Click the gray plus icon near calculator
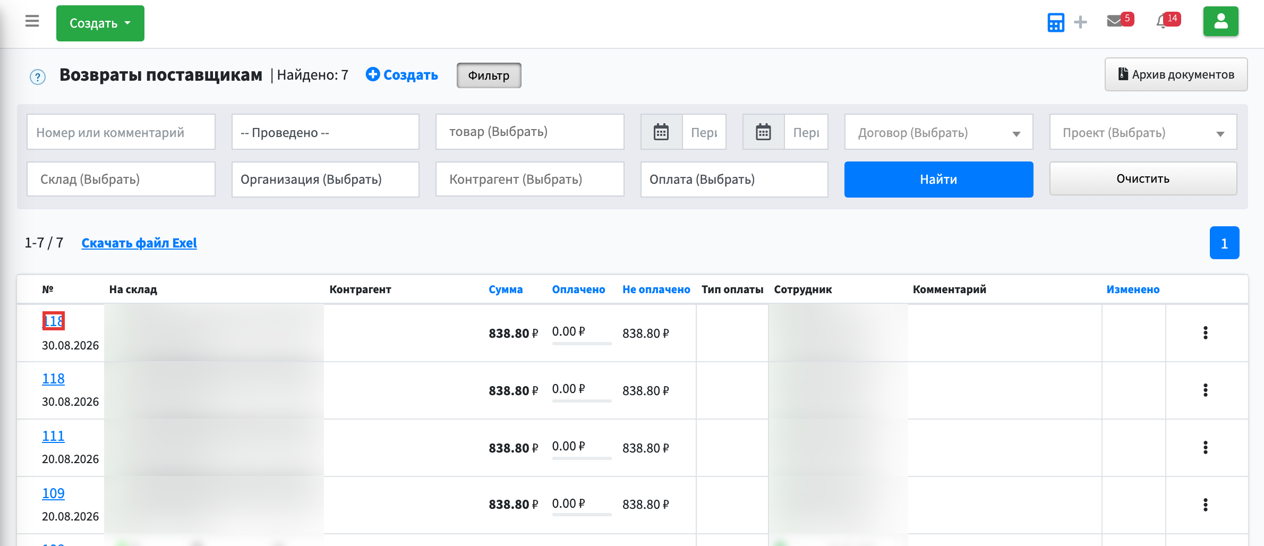 pos(1080,22)
